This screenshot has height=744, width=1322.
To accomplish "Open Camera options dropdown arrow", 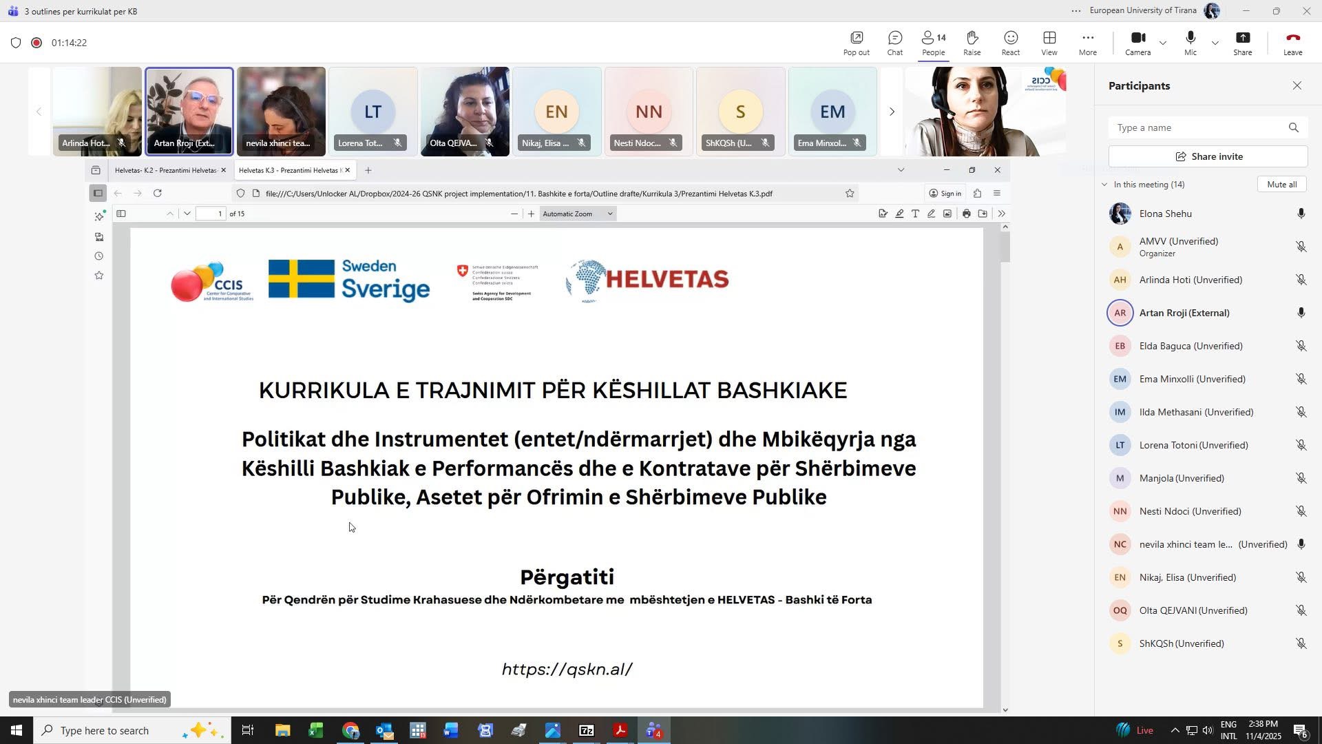I will click(x=1163, y=43).
